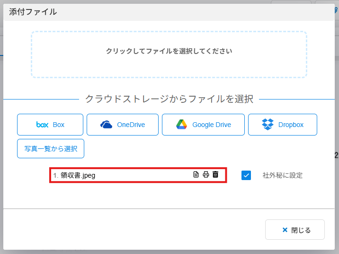
Task: Pick a file via Google Drive label
Action: 212,125
